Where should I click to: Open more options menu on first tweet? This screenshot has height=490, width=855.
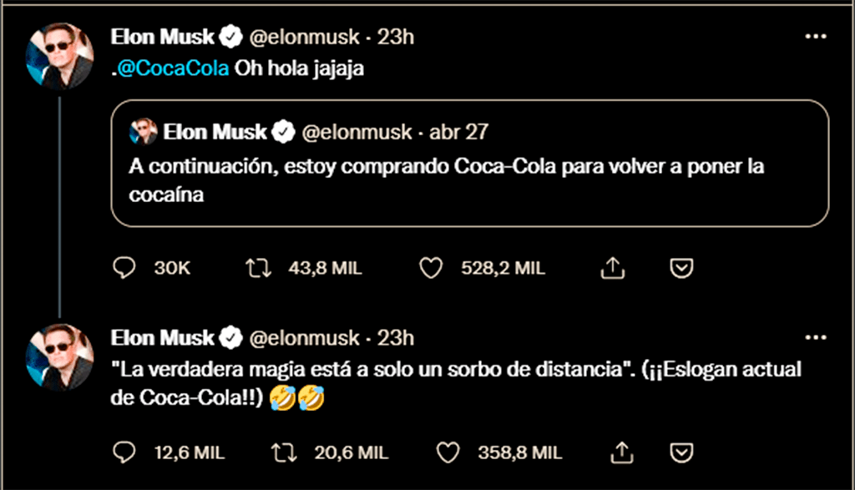point(815,37)
